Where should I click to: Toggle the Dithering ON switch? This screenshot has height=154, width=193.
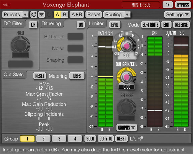(x=81, y=25)
